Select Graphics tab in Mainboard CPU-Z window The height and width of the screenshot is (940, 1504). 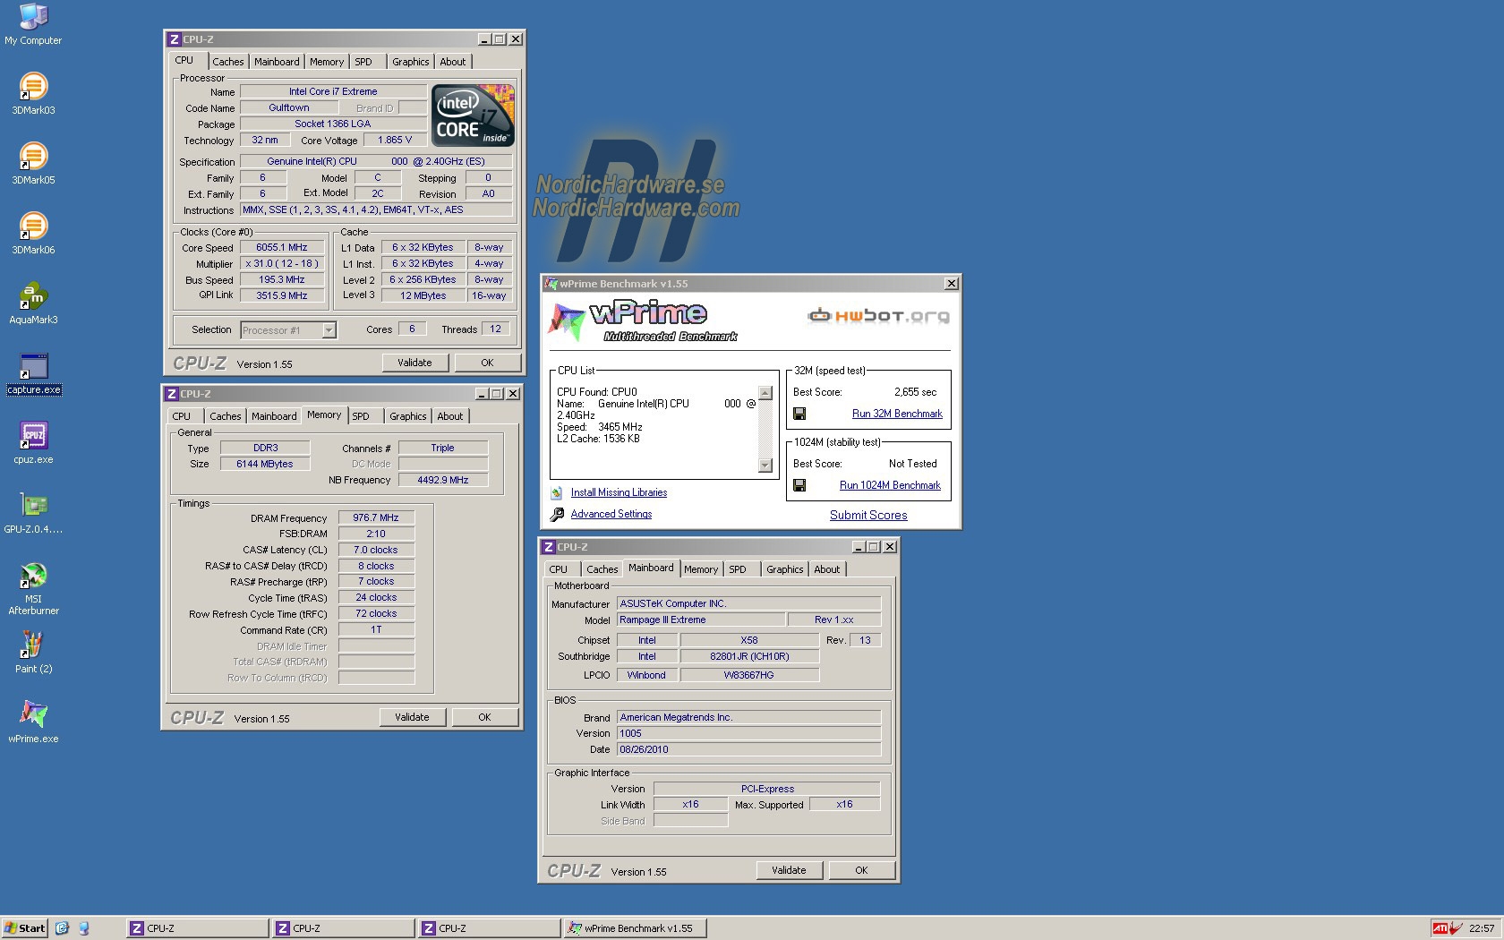784,569
